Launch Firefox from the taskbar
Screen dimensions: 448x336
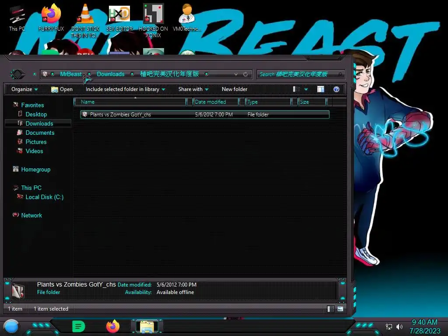pos(113,326)
